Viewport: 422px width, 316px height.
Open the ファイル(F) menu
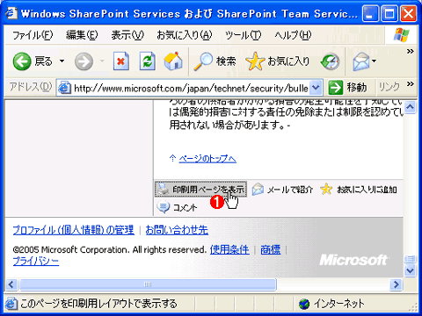[33, 35]
